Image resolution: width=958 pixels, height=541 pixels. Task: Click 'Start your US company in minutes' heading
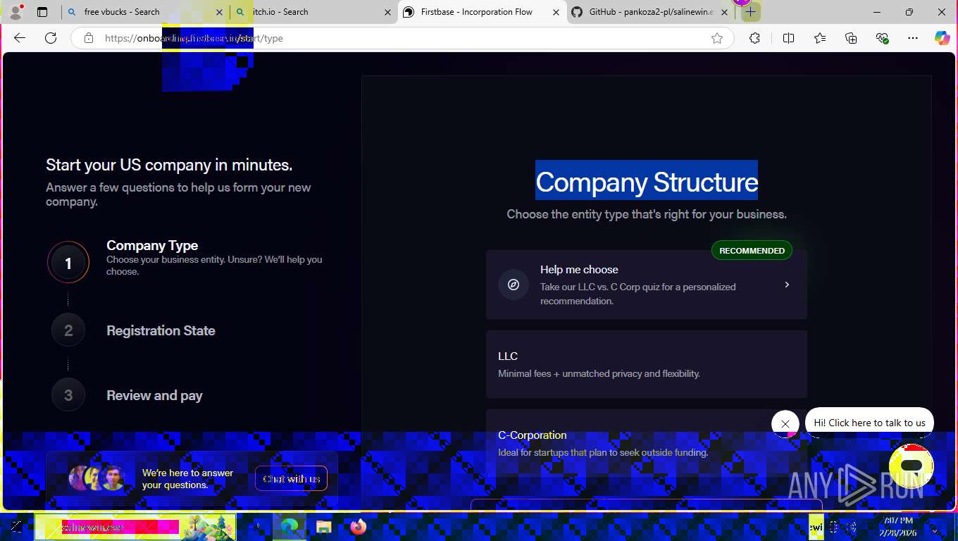click(x=169, y=165)
